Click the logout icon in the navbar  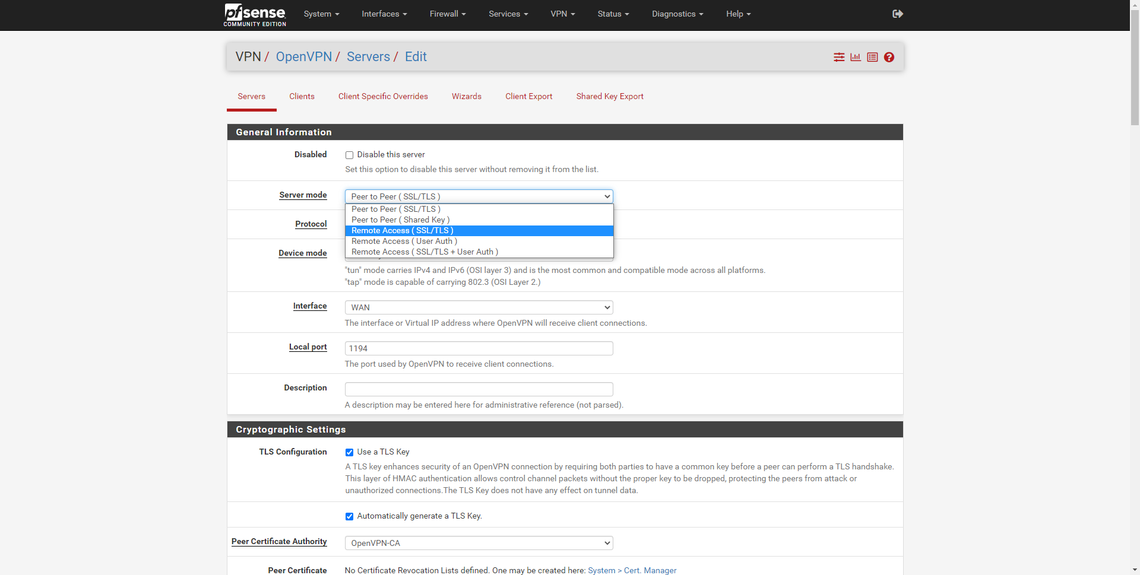pyautogui.click(x=898, y=14)
